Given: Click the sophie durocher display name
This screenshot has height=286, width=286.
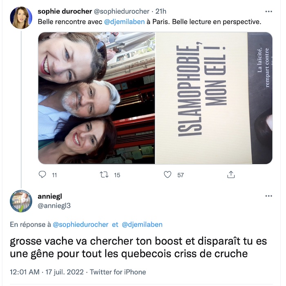Looking at the screenshot, I should click(65, 11).
